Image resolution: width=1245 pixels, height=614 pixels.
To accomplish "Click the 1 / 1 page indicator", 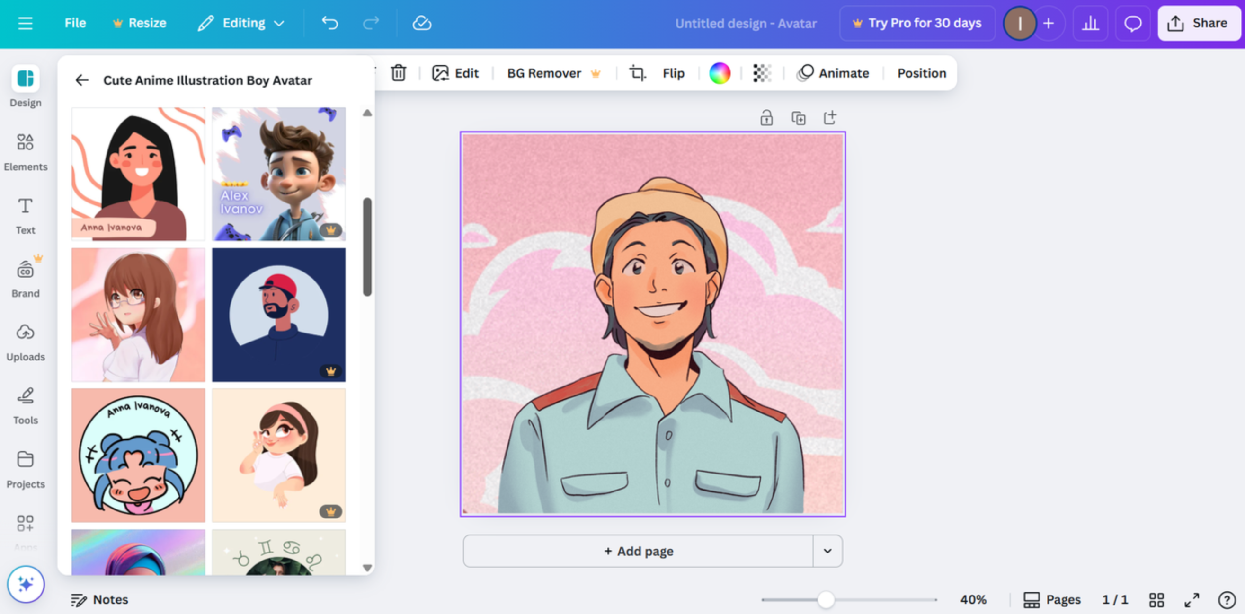I will pyautogui.click(x=1114, y=599).
